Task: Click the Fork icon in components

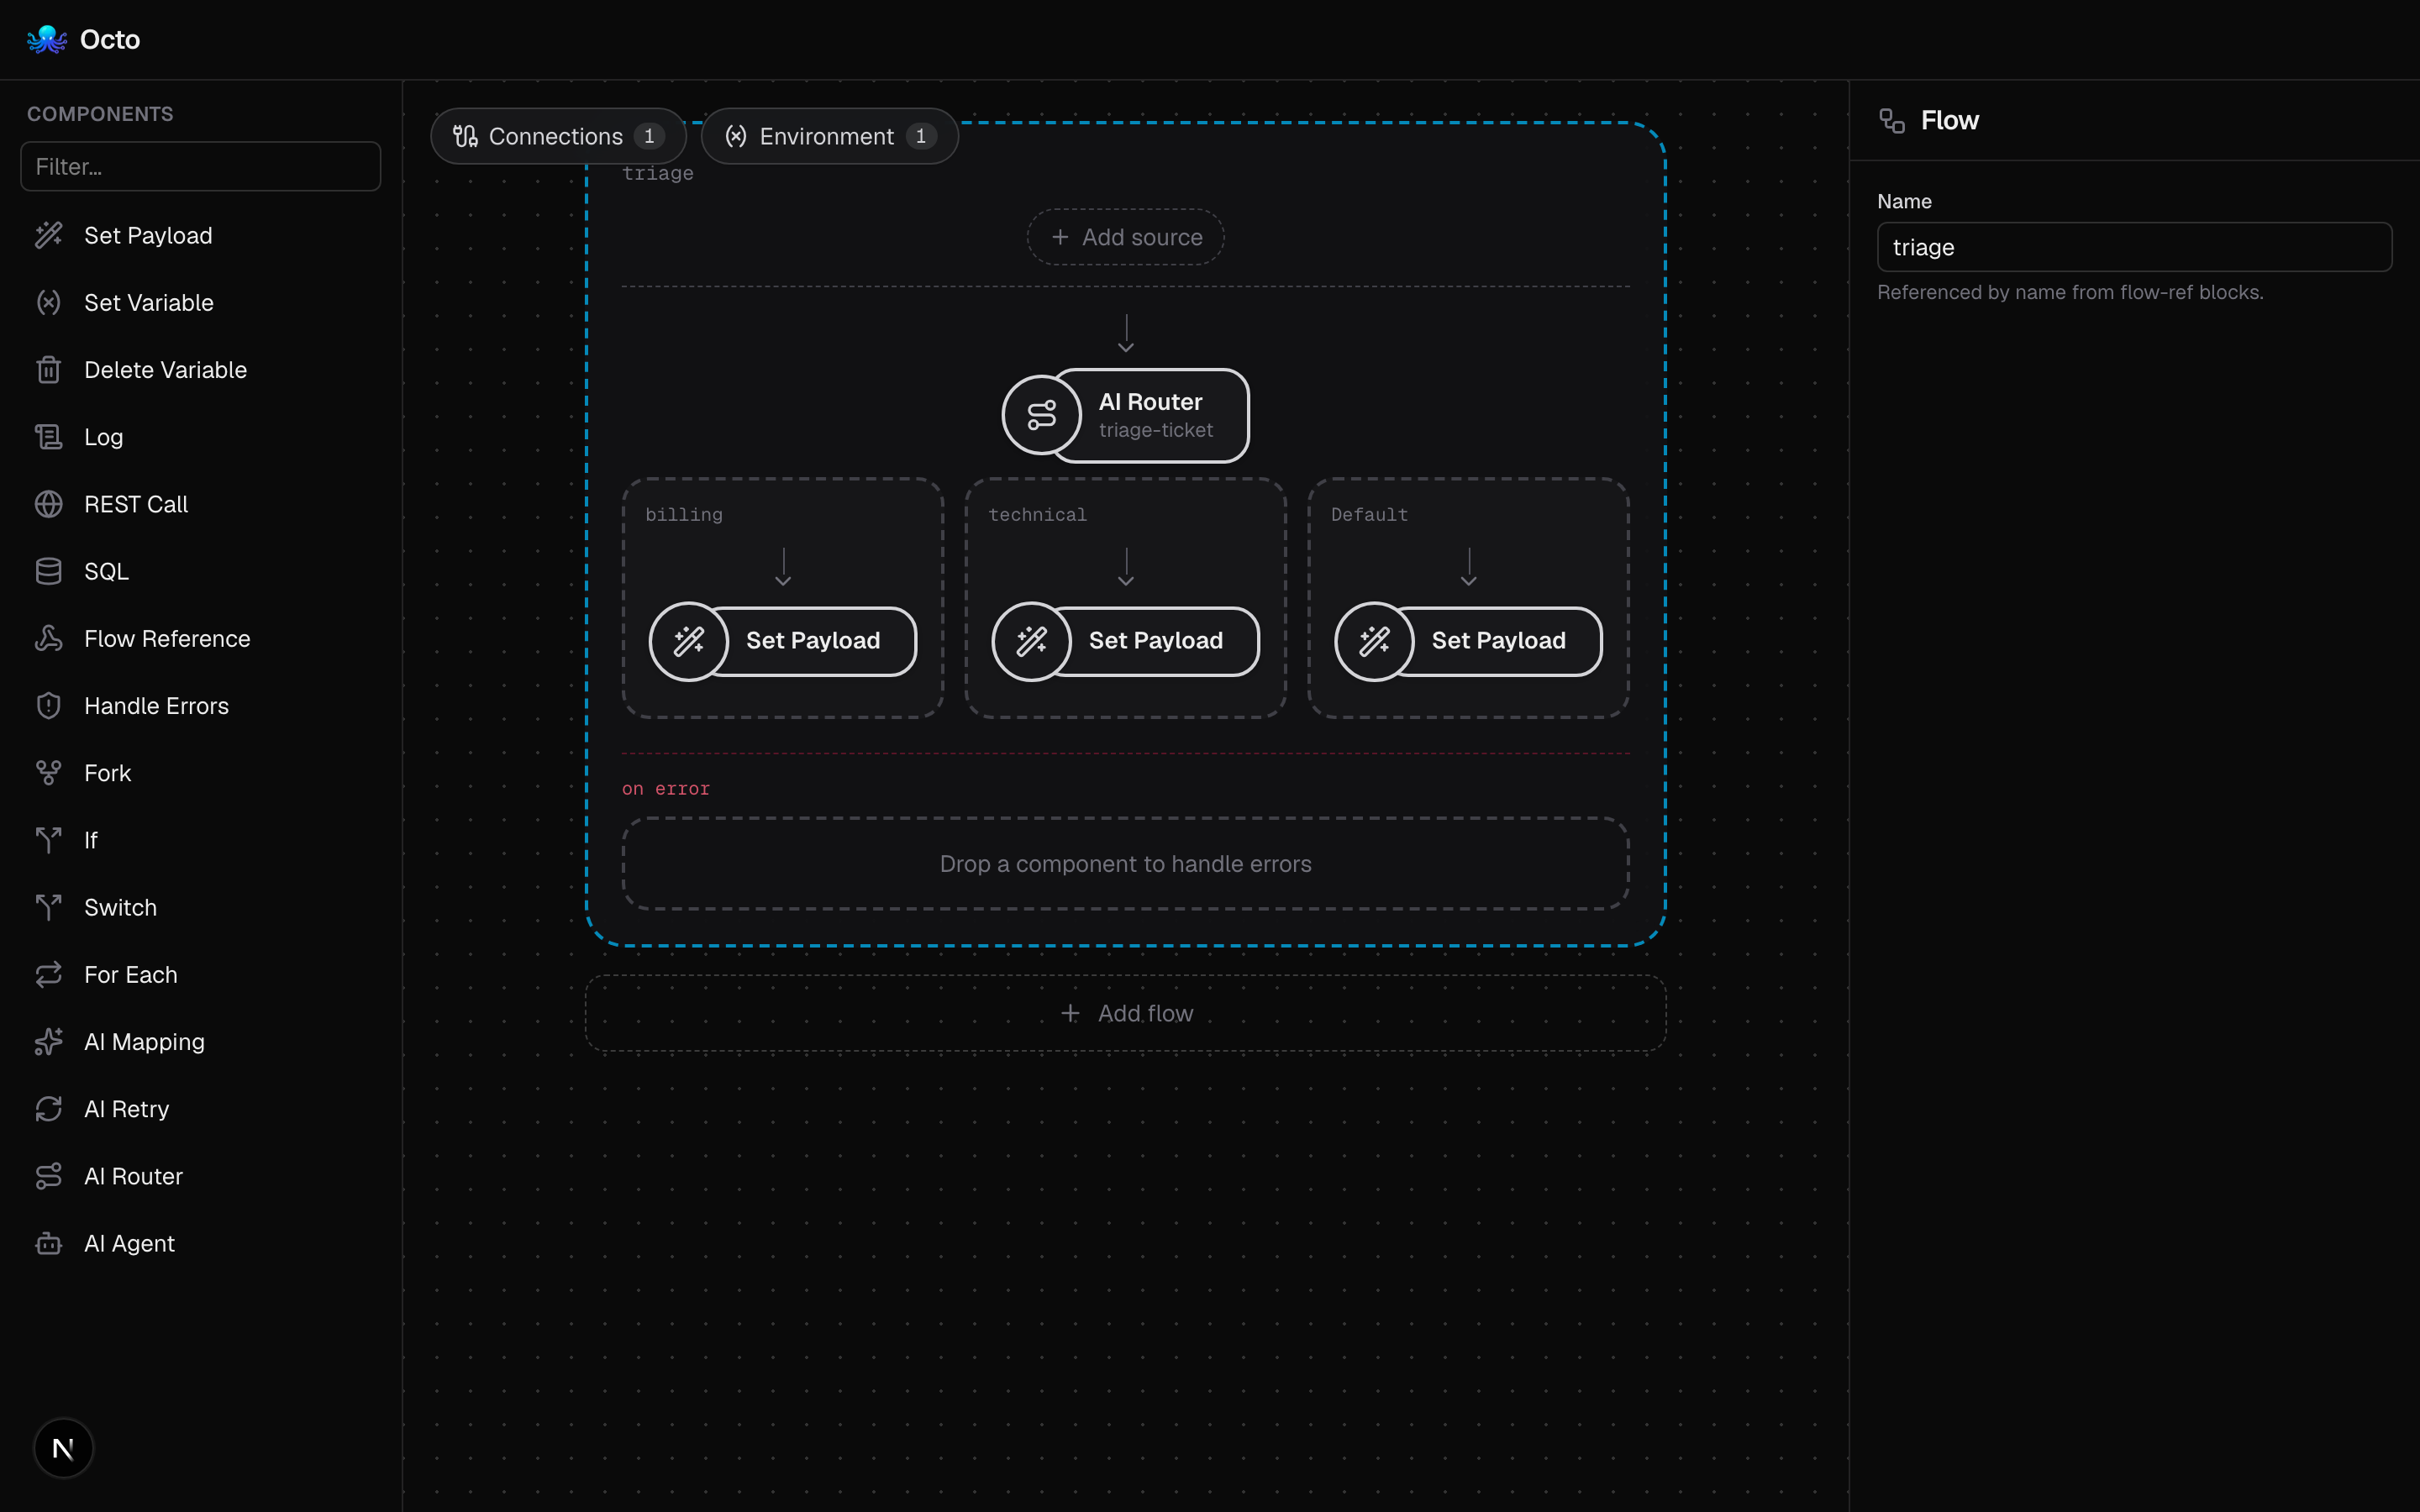Action: pyautogui.click(x=48, y=773)
